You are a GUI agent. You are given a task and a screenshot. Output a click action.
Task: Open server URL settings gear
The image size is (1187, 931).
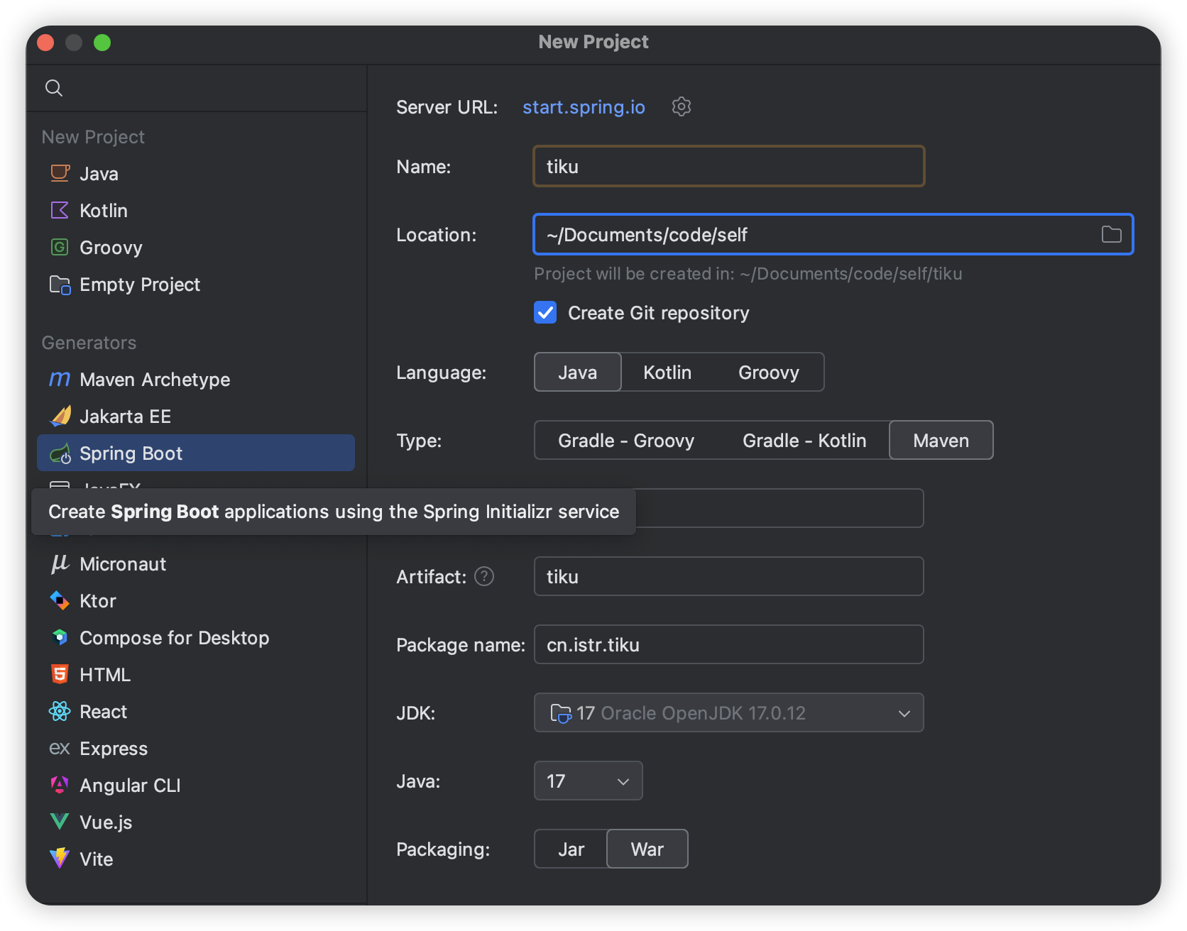click(x=681, y=107)
